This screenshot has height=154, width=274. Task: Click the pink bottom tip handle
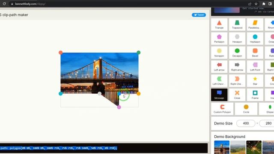coord(119,107)
